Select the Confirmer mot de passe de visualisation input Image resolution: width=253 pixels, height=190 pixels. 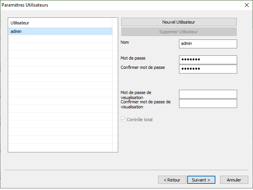(208, 103)
